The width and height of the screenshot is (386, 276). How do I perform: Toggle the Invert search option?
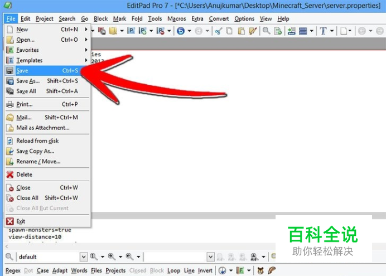(x=205, y=270)
